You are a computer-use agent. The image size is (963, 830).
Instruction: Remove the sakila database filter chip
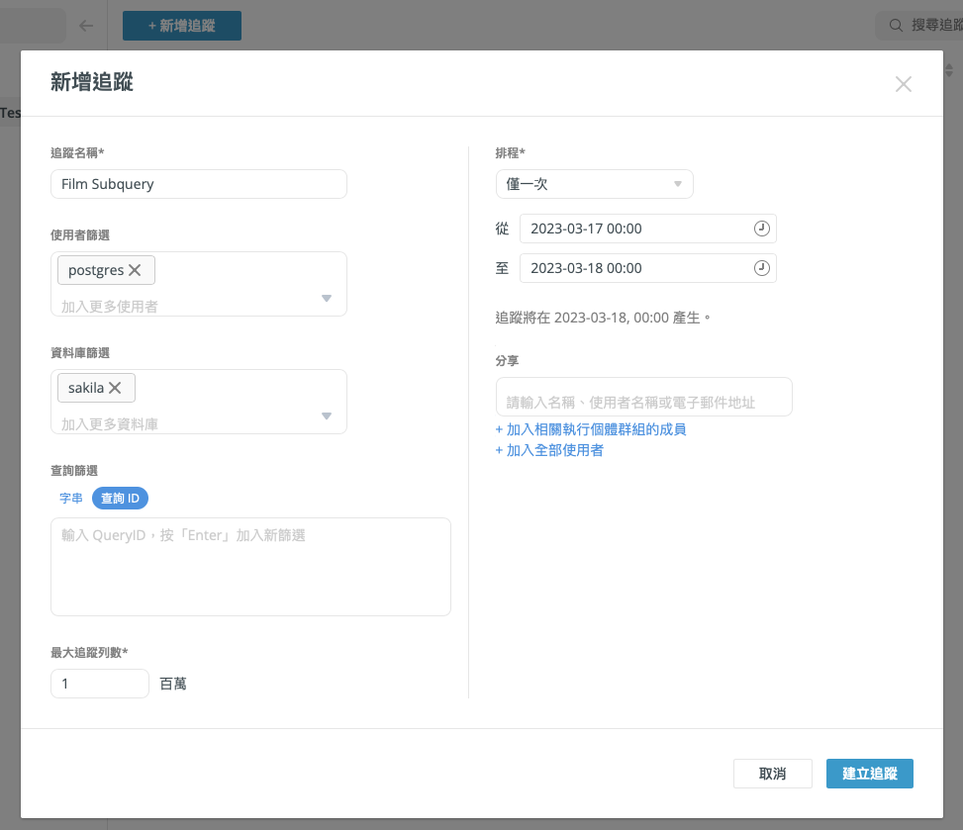(x=116, y=387)
